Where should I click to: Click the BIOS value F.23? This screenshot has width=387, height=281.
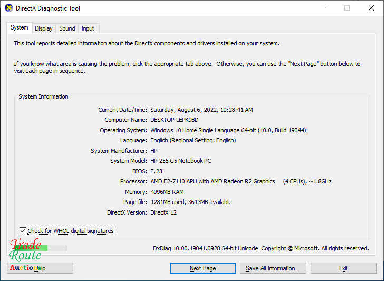point(157,171)
